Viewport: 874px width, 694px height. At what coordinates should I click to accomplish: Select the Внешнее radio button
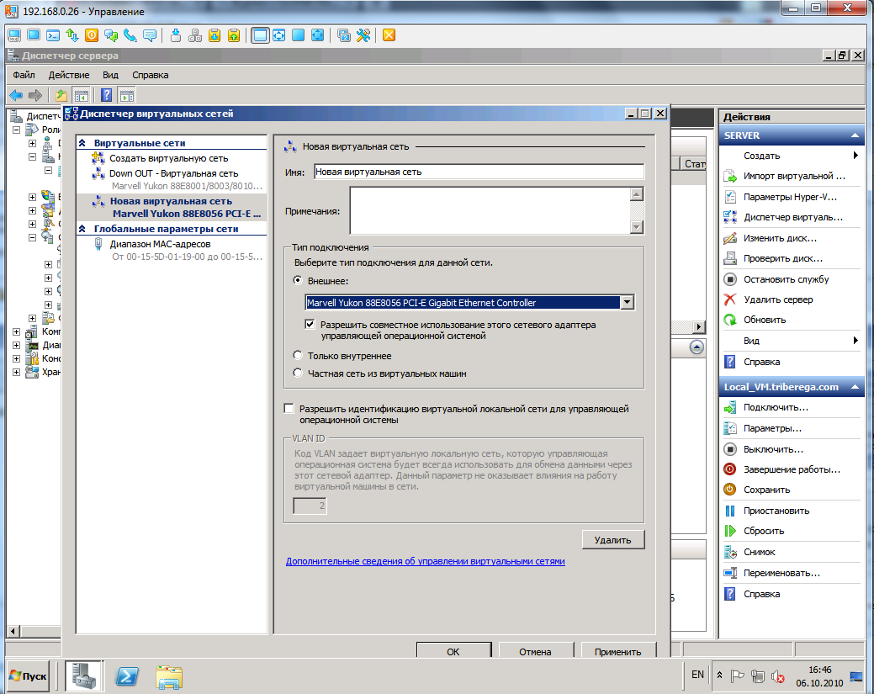coord(299,280)
